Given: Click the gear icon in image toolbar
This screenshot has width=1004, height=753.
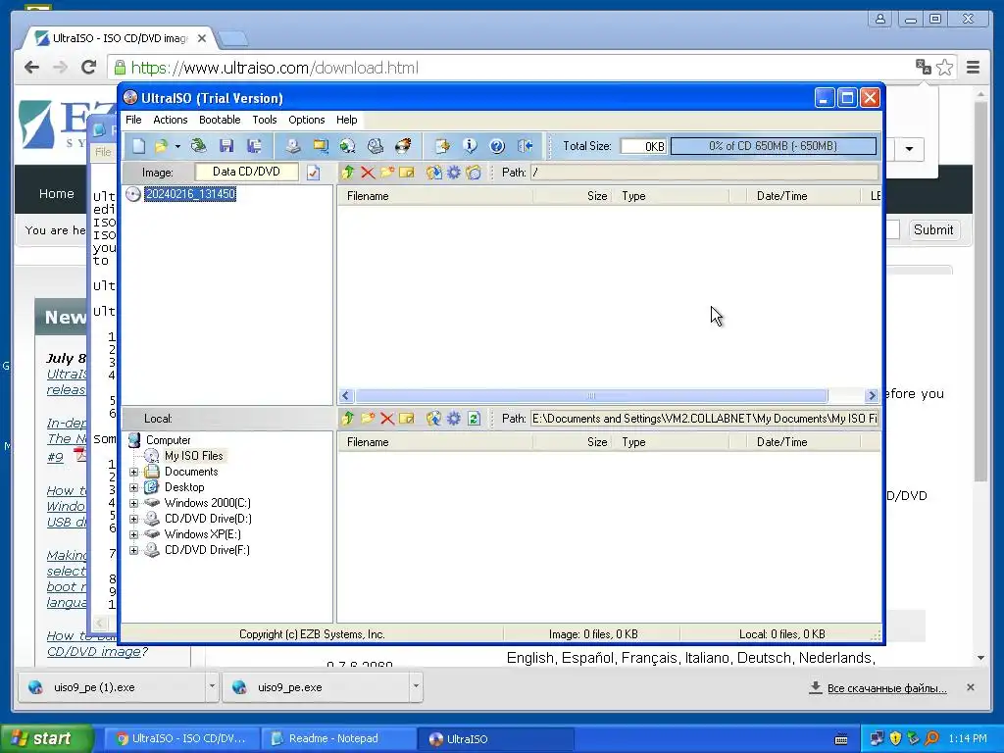Looking at the screenshot, I should coord(453,173).
